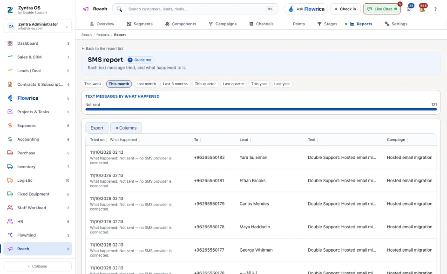Click the Contracts document icon in sidebar

click(x=10, y=84)
